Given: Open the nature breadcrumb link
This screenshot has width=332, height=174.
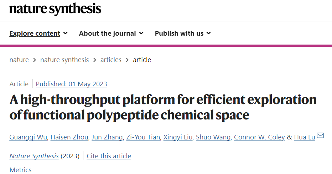Looking at the screenshot, I should click(19, 60).
